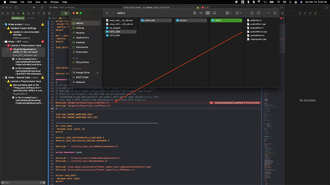Collapse VST Lexical or Preprocessor Issue
Screen dimensions: 330x185
click(x=6, y=45)
